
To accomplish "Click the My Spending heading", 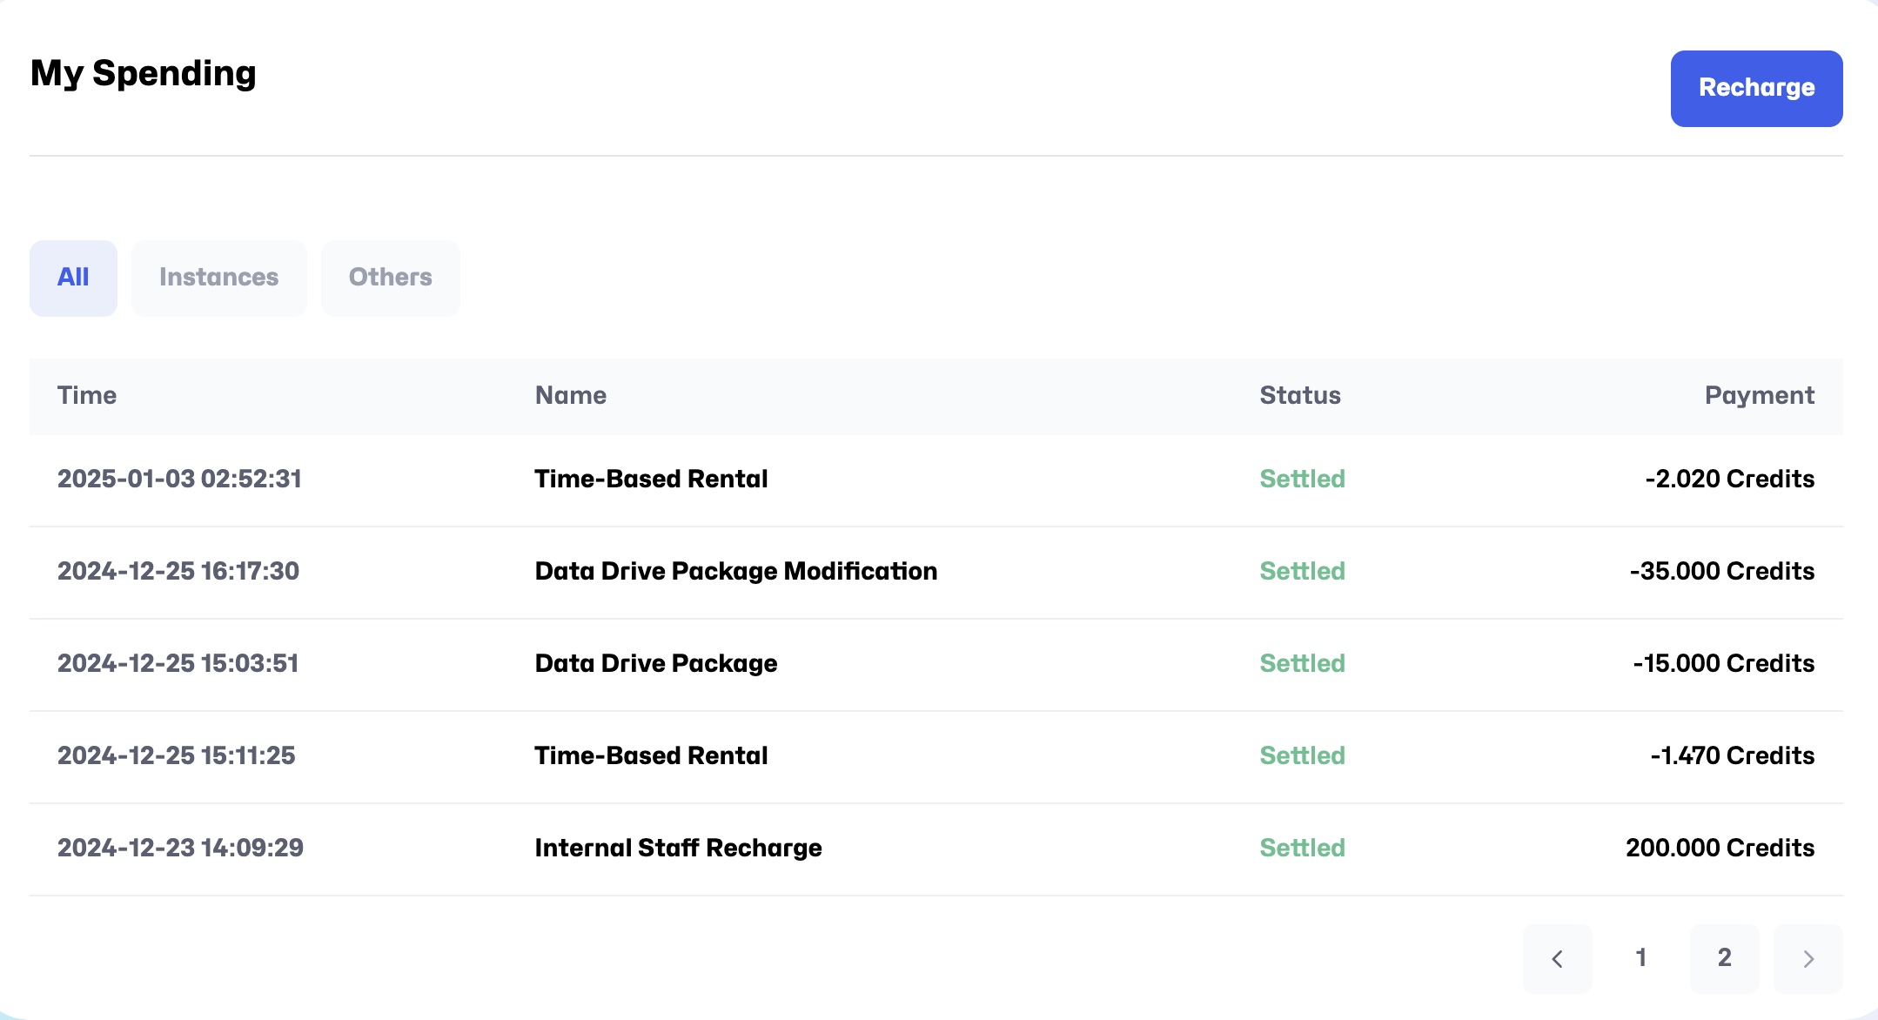I will [x=144, y=74].
